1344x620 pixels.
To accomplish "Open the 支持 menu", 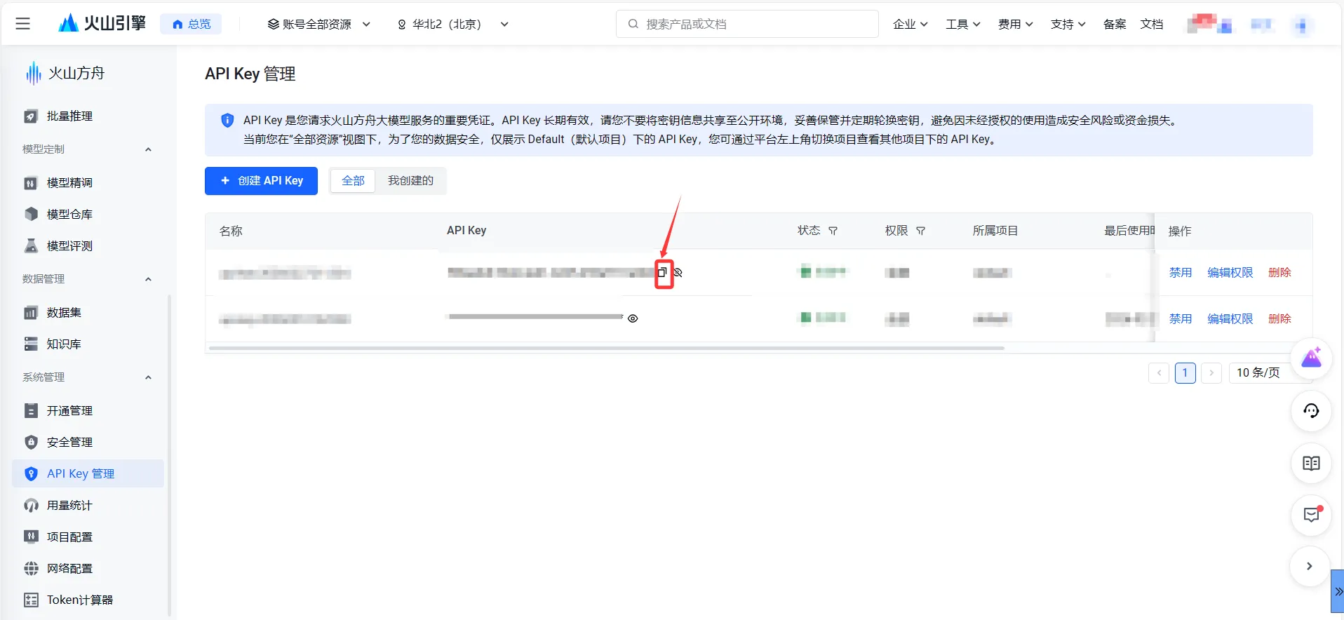I will click(x=1068, y=24).
